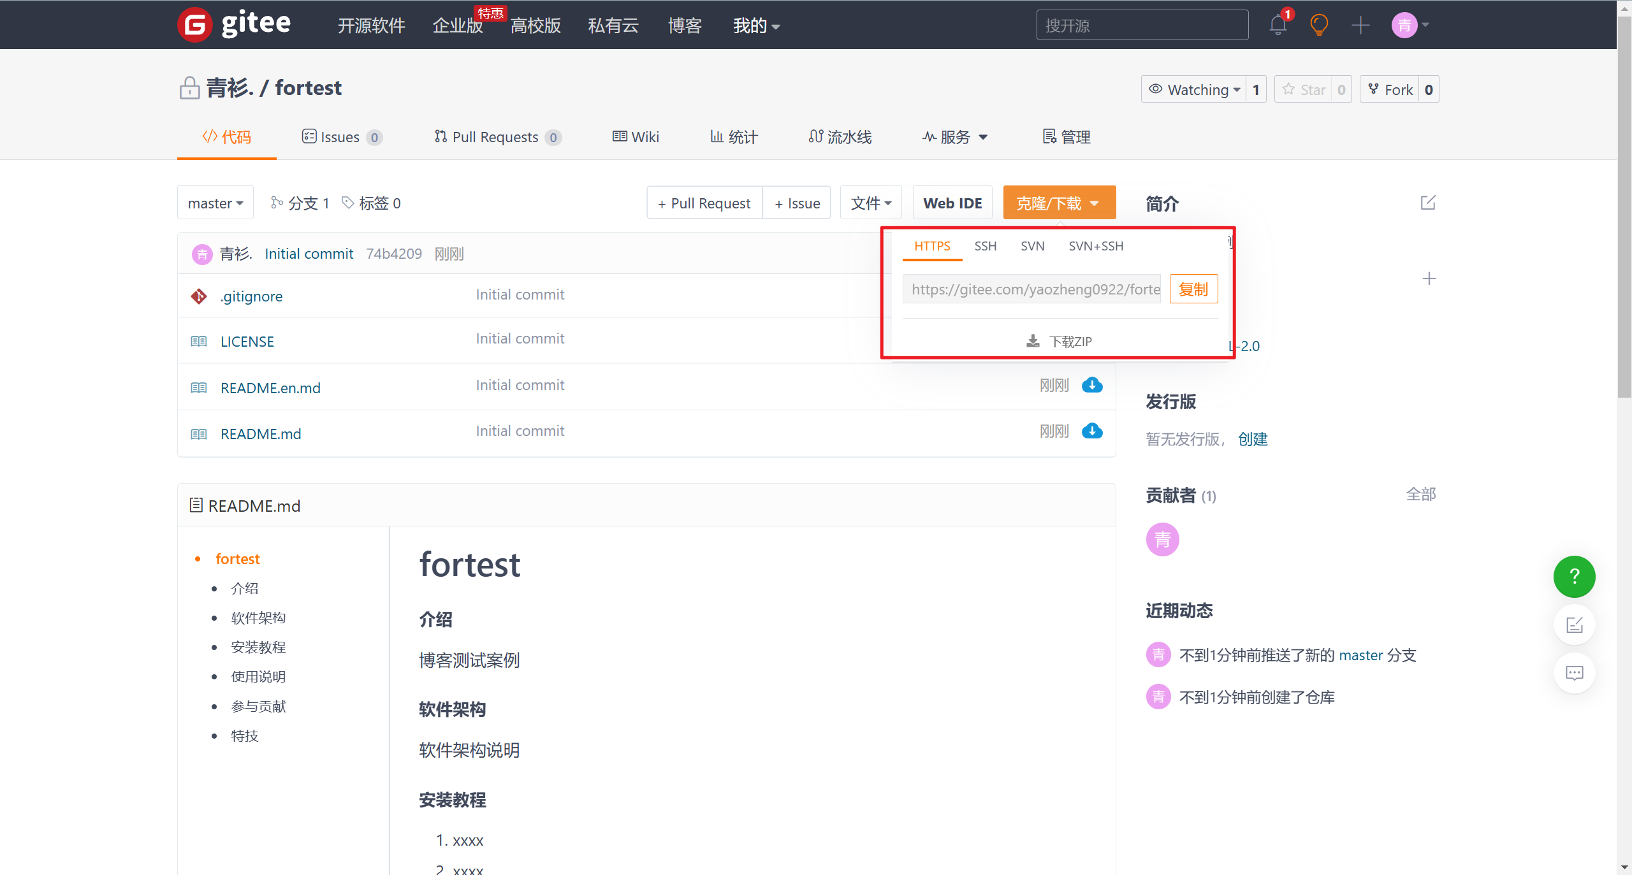The width and height of the screenshot is (1632, 875).
Task: Click the green help question mark button
Action: tap(1574, 576)
